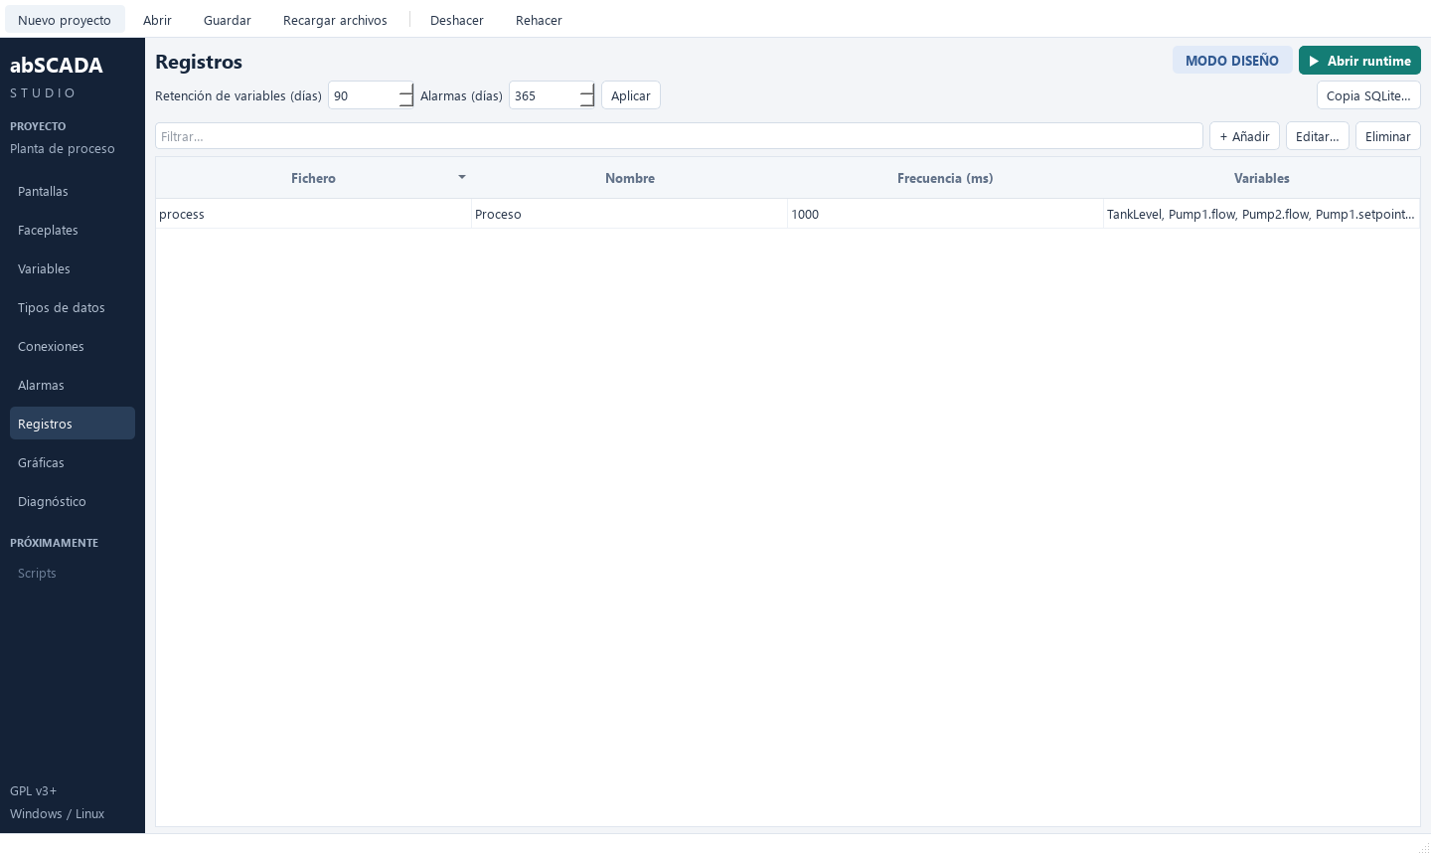Sort by the Frecuencia (ms) column header
1431x855 pixels.
(x=945, y=178)
